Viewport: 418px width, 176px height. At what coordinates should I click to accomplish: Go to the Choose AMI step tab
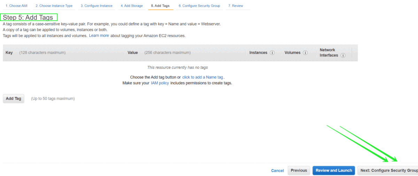click(16, 6)
